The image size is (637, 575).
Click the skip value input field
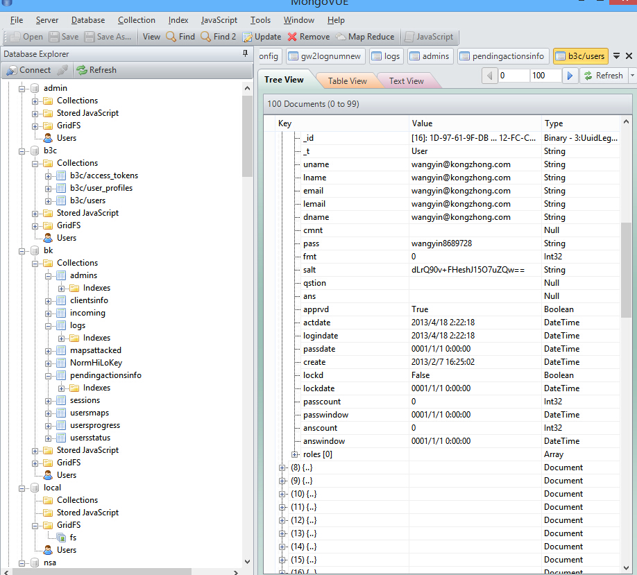(513, 76)
